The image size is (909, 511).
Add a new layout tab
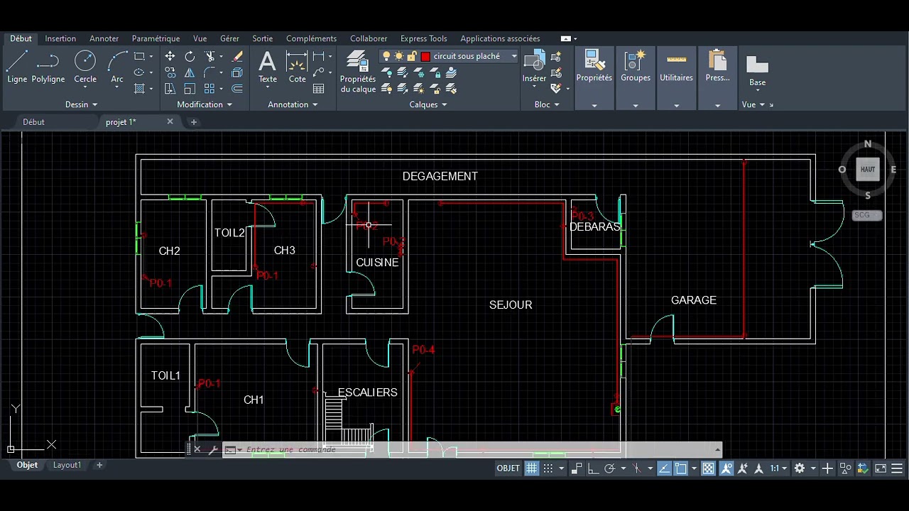pyautogui.click(x=99, y=465)
